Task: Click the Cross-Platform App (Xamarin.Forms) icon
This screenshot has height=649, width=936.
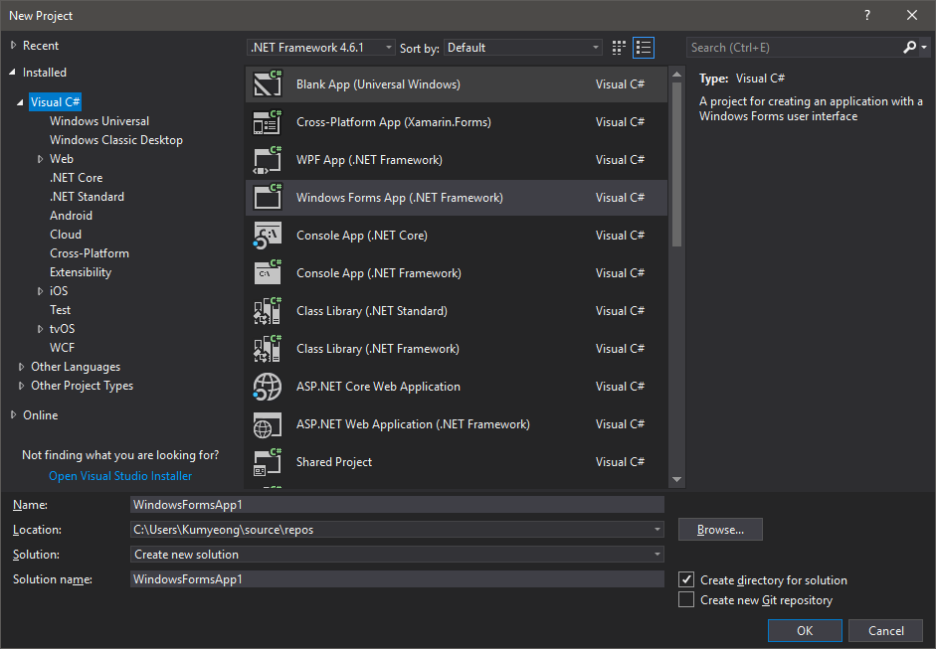Action: tap(268, 122)
